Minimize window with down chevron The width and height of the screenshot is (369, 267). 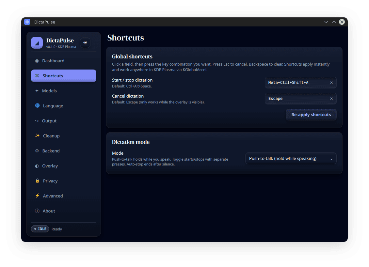[326, 22]
